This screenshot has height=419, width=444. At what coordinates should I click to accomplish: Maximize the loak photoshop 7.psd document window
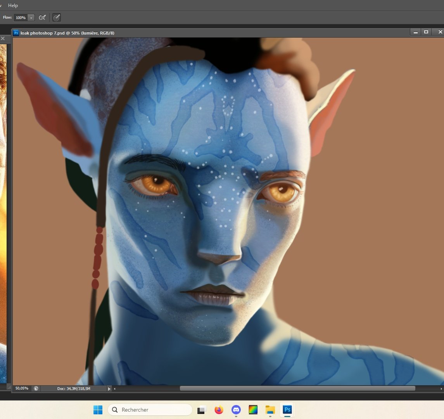[x=426, y=32]
